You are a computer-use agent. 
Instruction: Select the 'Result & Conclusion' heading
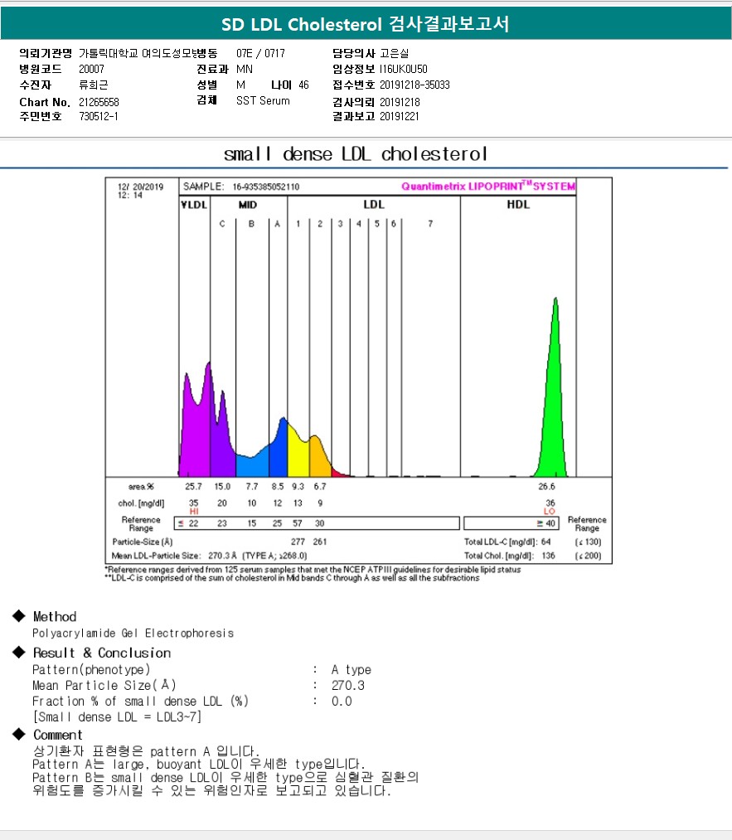pyautogui.click(x=102, y=653)
